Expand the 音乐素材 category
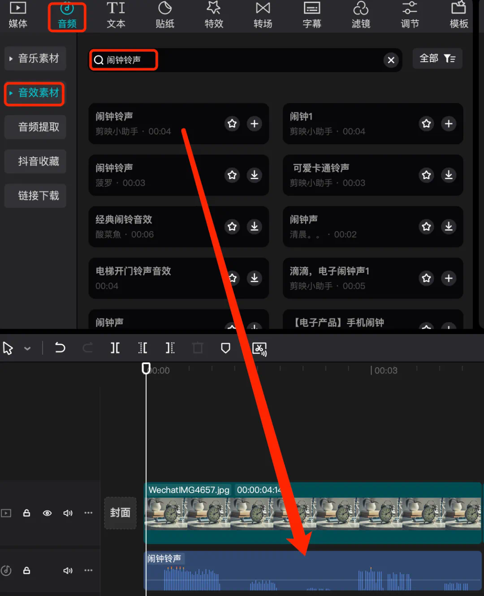484x596 pixels. [35, 59]
